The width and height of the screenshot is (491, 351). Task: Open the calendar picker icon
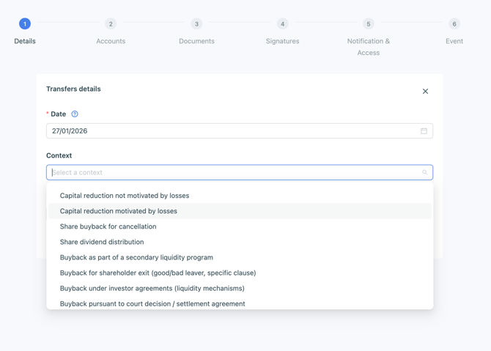(x=424, y=131)
